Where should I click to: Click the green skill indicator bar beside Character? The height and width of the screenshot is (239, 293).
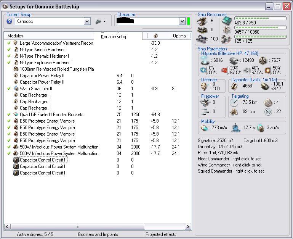pyautogui.click(x=188, y=21)
